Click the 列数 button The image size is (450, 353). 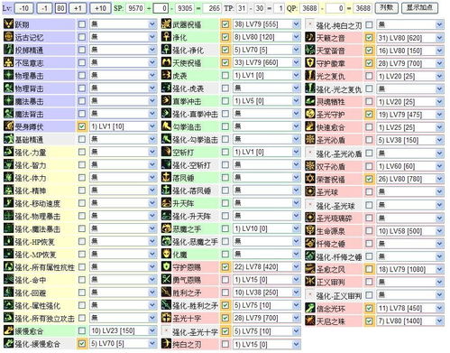tap(387, 8)
